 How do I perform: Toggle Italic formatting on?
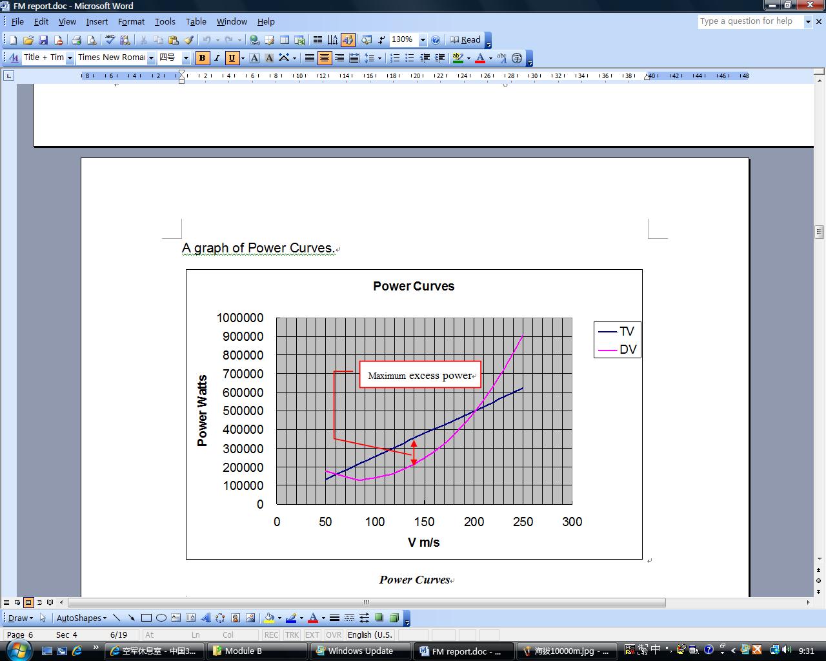[x=217, y=58]
